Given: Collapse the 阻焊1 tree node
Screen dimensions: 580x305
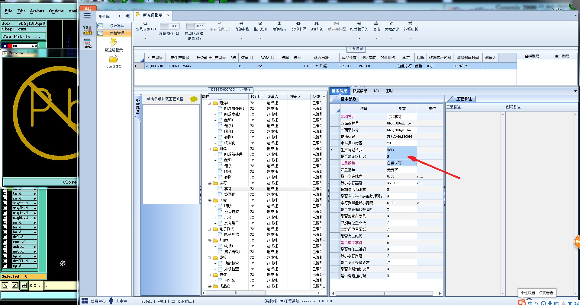Looking at the screenshot, I should [x=209, y=103].
